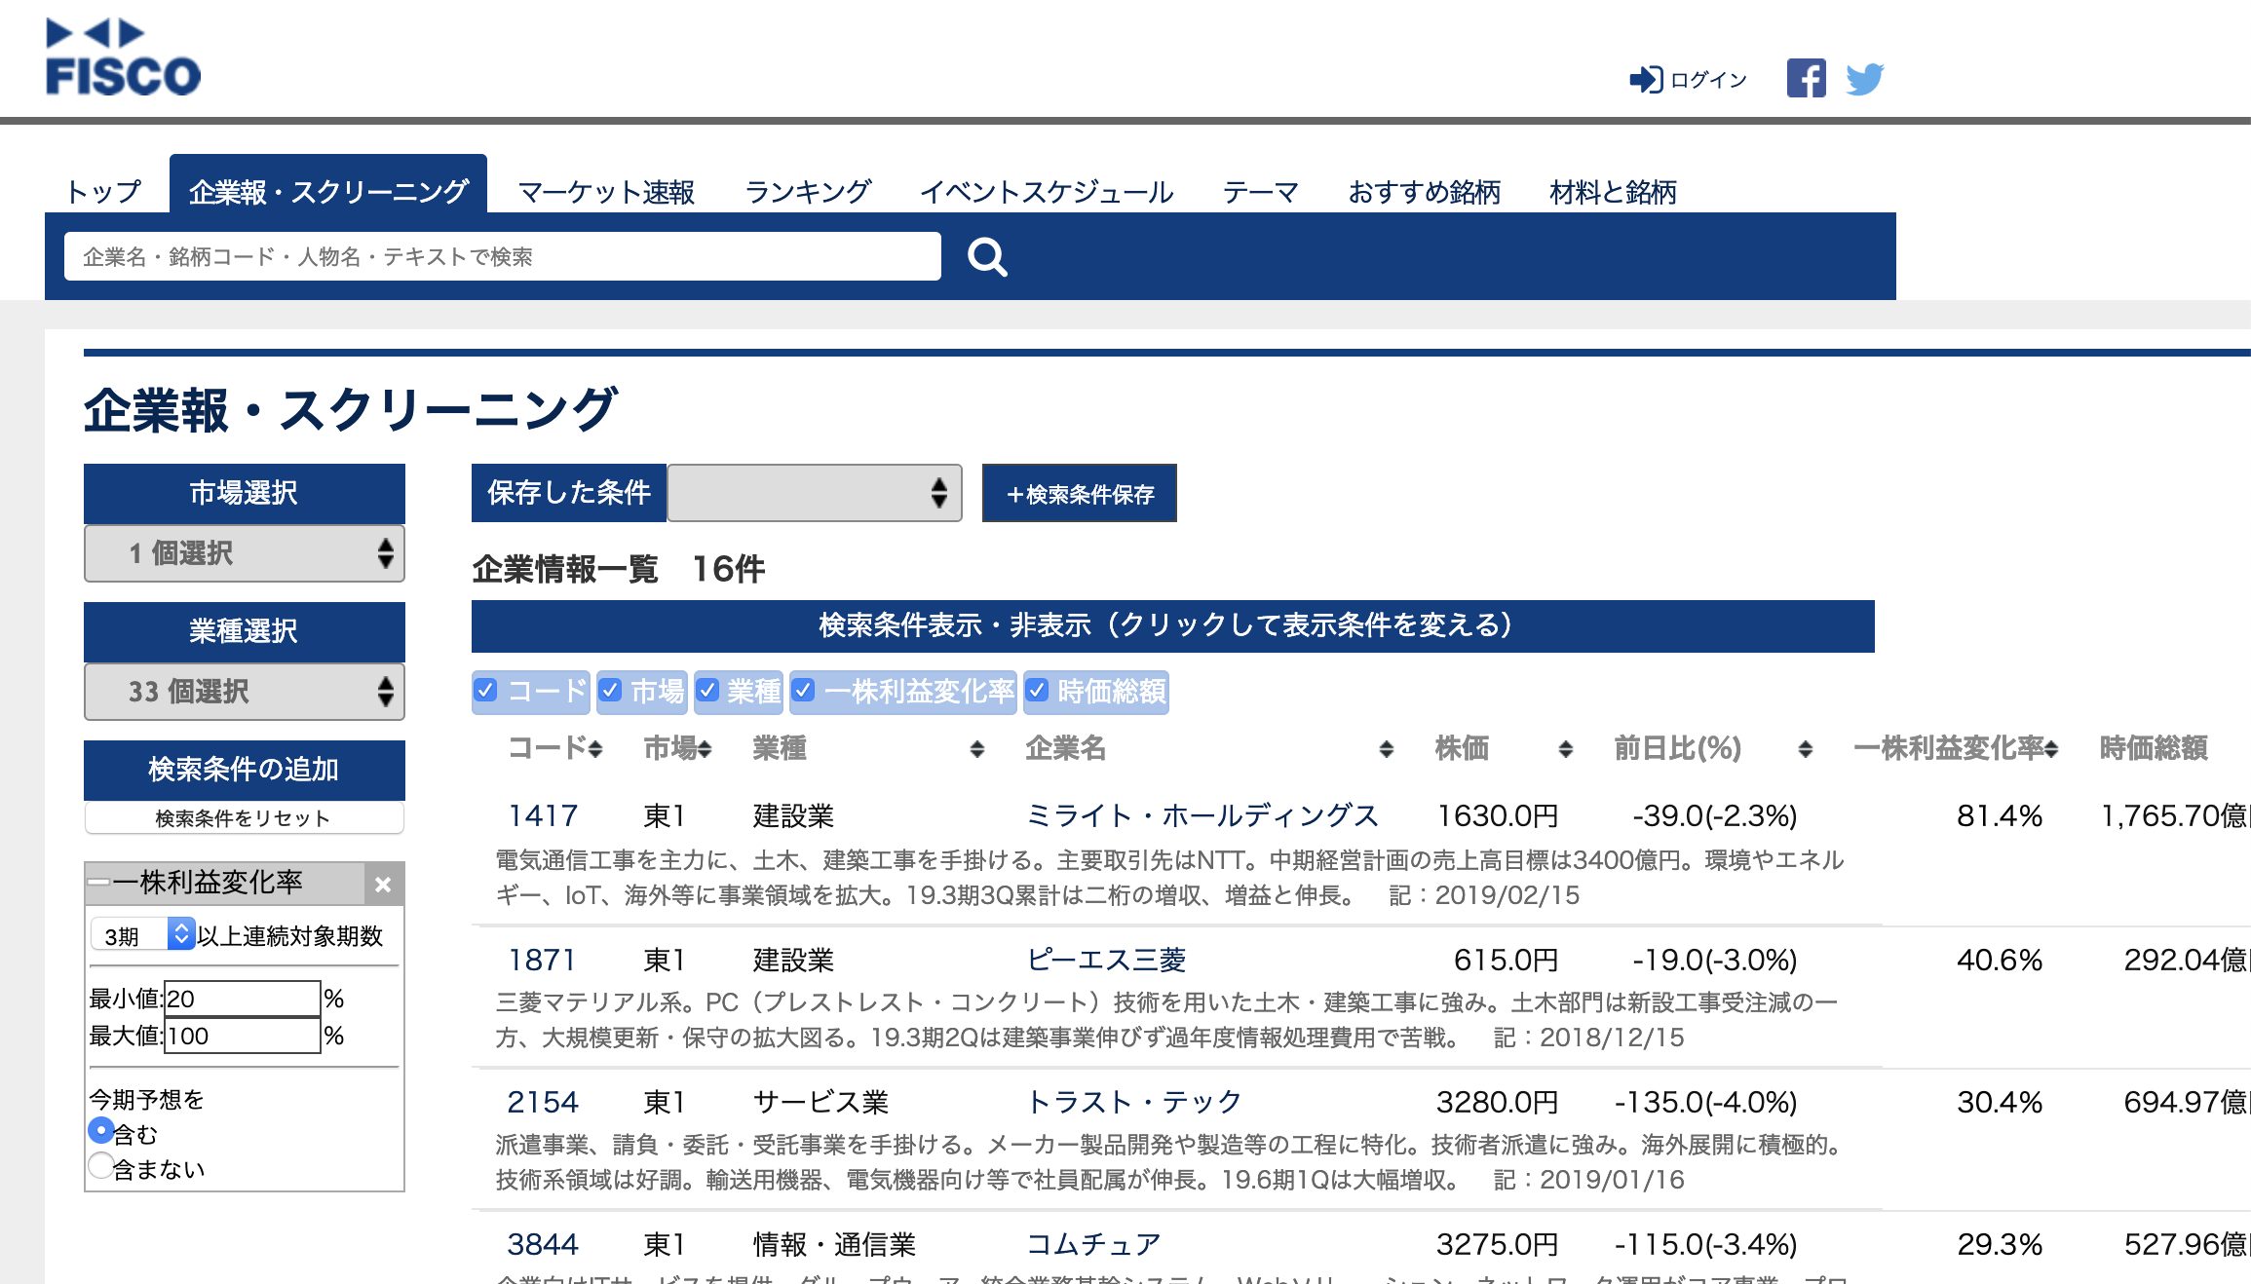Open the 保存した条件 dropdown
Image resolution: width=2251 pixels, height=1284 pixels.
pyautogui.click(x=815, y=493)
